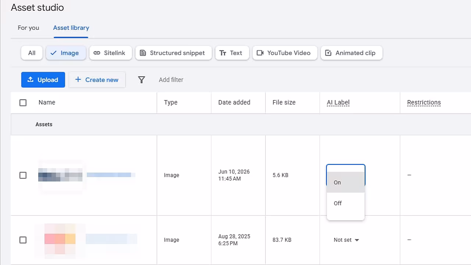471x265 pixels.
Task: Select the Sitelink filter chip
Action: 110,53
